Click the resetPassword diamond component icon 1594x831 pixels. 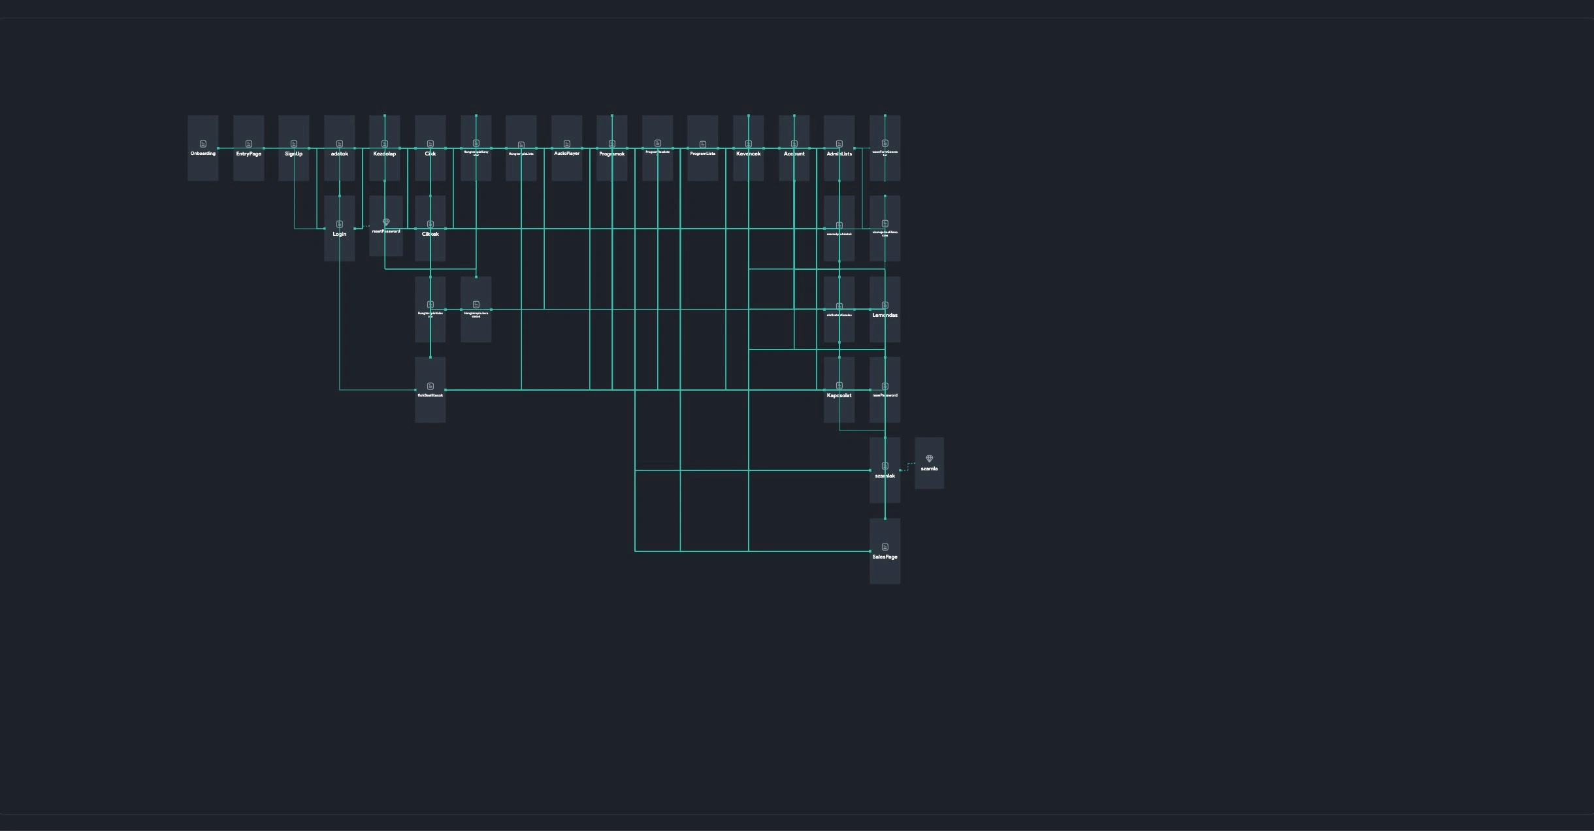(386, 222)
